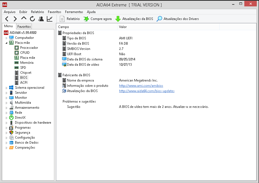Viewport: 259px width, 183px height.
Task: Open the Chipset entry
Action: pos(26,73)
